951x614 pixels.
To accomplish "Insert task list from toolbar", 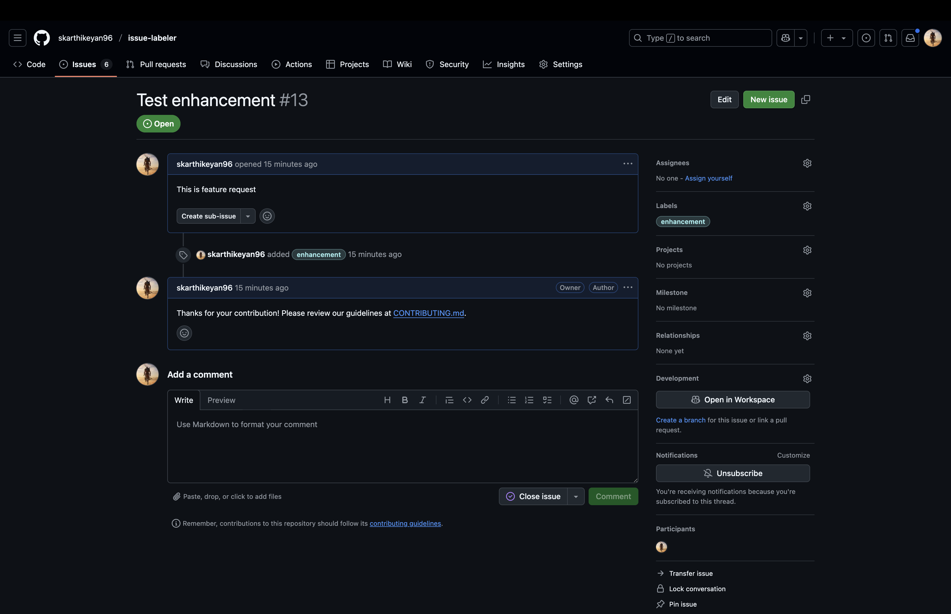I will pyautogui.click(x=547, y=400).
